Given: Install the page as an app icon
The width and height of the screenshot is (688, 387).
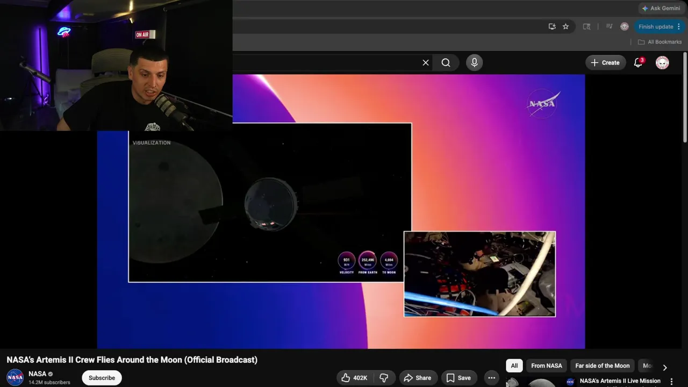Looking at the screenshot, I should click(552, 26).
